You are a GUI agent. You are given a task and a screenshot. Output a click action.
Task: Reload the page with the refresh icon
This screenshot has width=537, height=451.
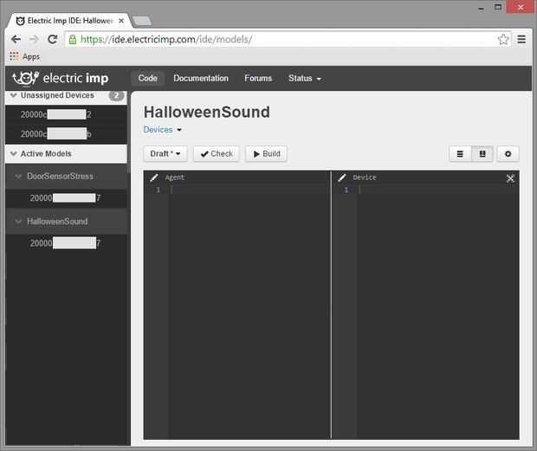pos(52,39)
